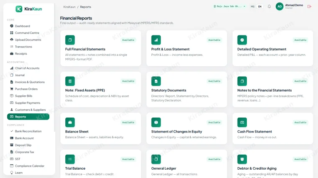Open the Maju Jaya Sdn Bhd company dropdown

pyautogui.click(x=229, y=7)
